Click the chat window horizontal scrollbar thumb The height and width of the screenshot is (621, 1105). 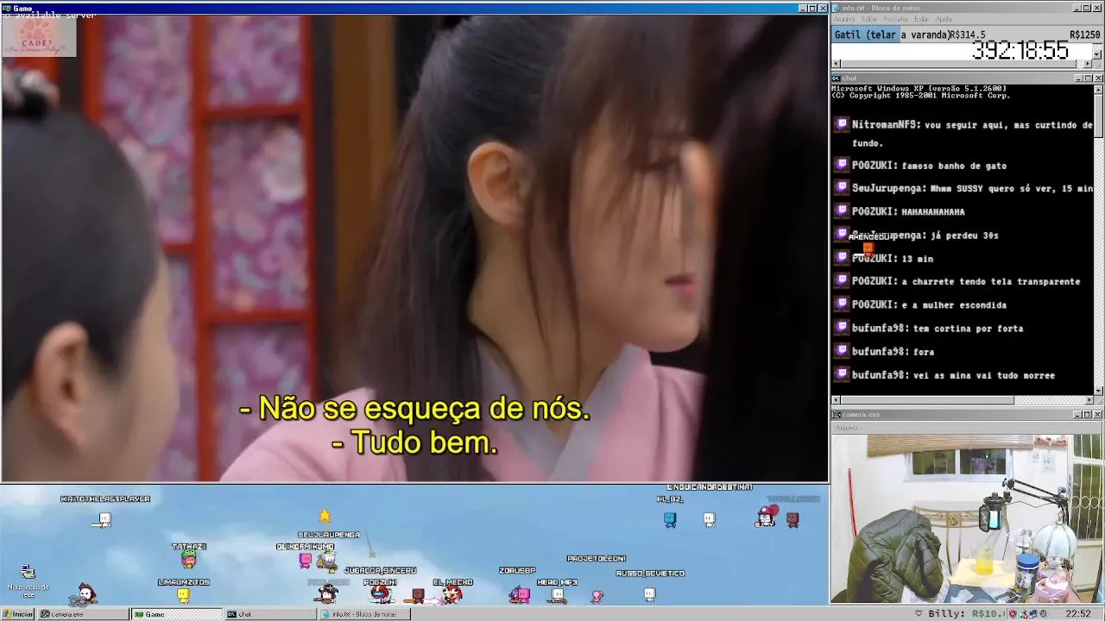tap(927, 399)
